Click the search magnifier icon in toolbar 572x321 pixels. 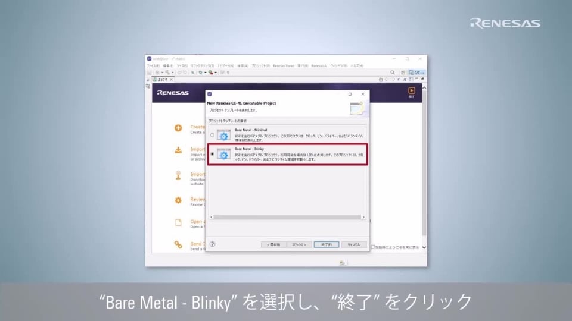[393, 72]
